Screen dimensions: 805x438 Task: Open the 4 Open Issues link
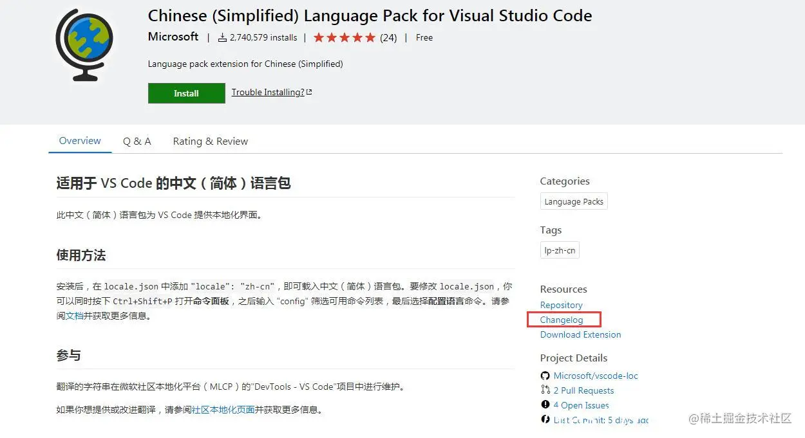581,405
